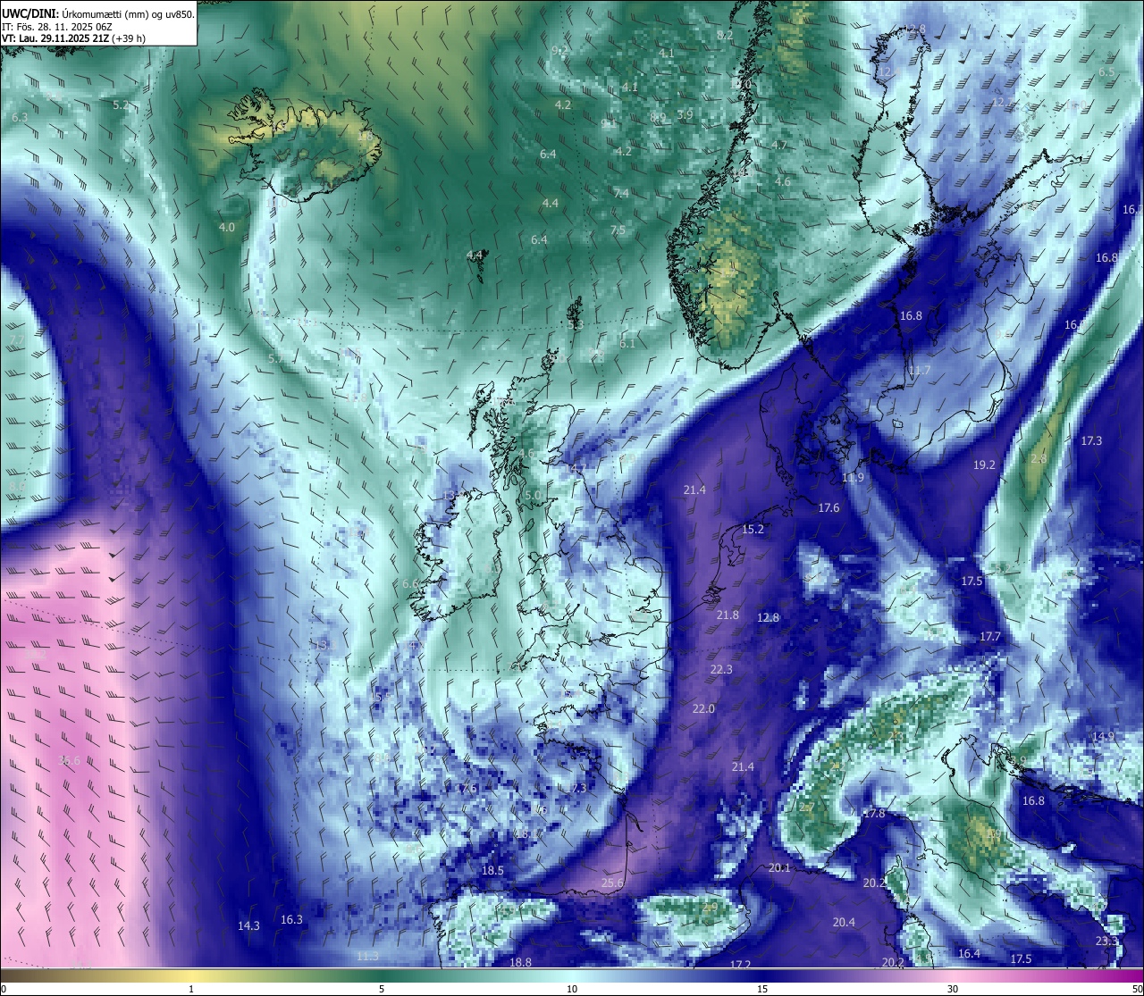Screen dimensions: 1144x996
Task: Click the map value '6.5'
Action: (x=1106, y=71)
